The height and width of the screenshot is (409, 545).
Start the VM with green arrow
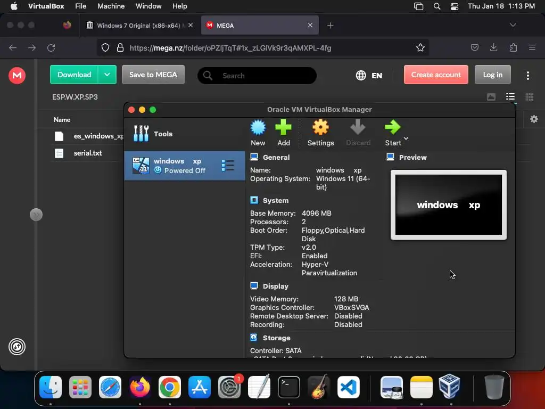pos(393,133)
